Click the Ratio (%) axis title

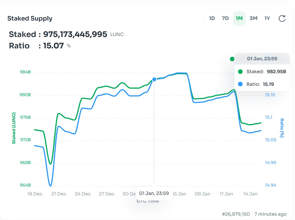(x=282, y=128)
